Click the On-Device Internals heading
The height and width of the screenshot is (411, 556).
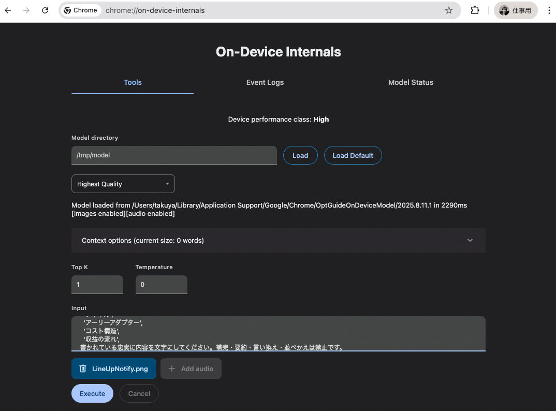point(279,52)
